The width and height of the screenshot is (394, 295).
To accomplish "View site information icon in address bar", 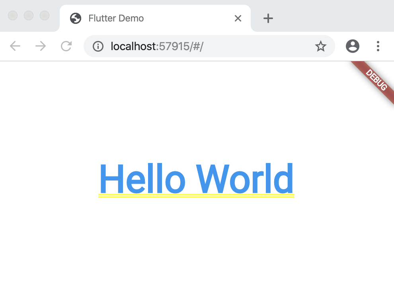I will pyautogui.click(x=98, y=47).
